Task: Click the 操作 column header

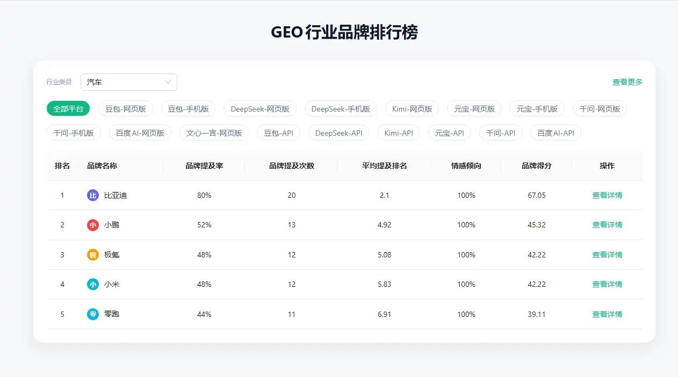Action: click(x=607, y=166)
